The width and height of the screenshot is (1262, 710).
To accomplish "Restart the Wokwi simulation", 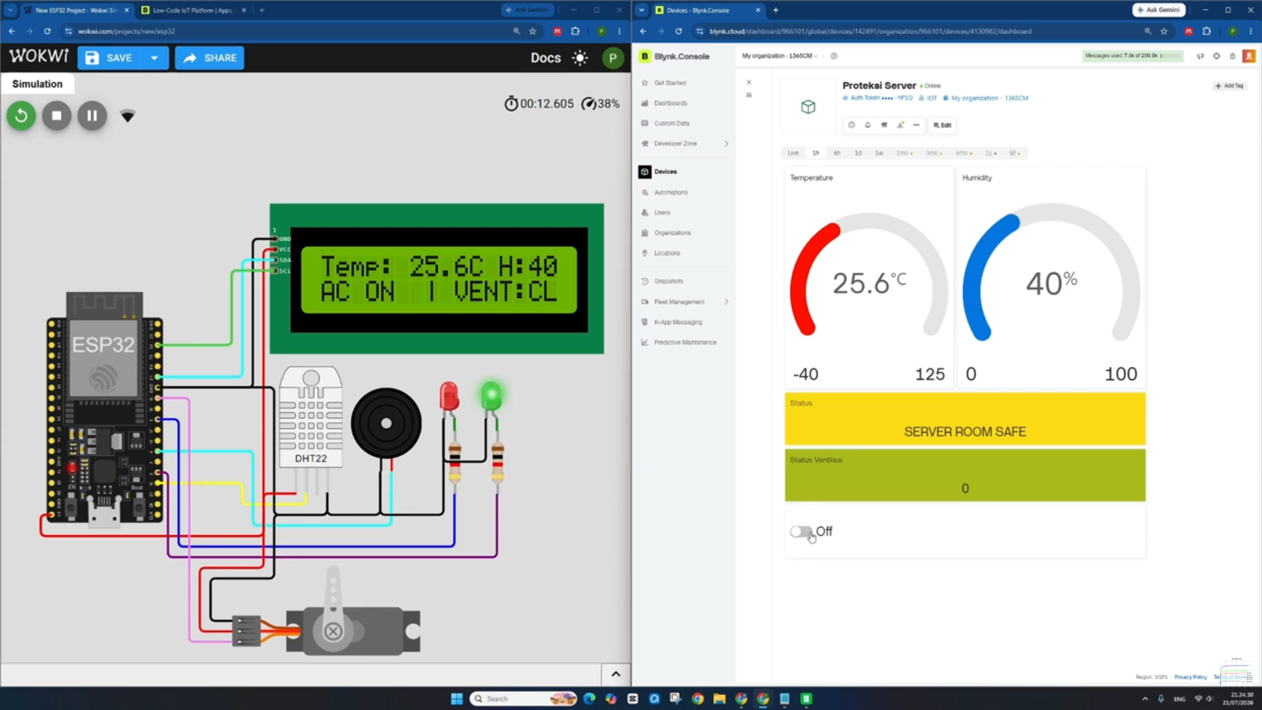I will [21, 116].
